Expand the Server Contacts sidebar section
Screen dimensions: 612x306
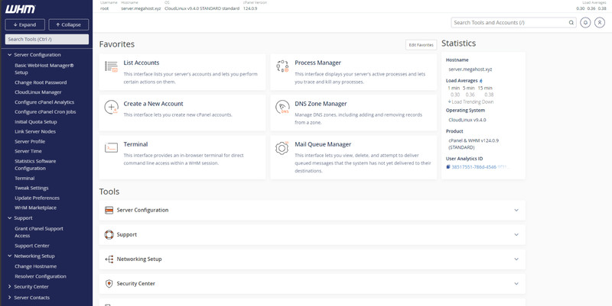click(x=10, y=298)
